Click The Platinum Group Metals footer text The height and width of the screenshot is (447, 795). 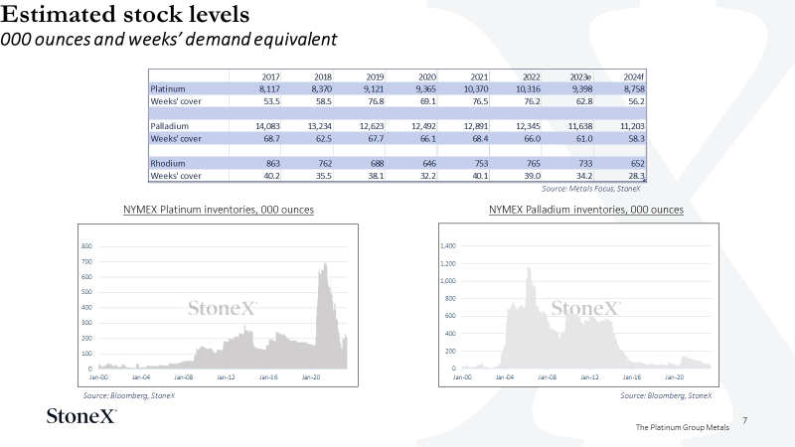tap(683, 427)
